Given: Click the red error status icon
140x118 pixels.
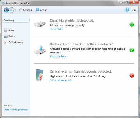Looking at the screenshot, I should [x=132, y=76].
